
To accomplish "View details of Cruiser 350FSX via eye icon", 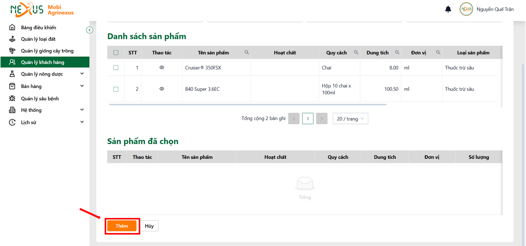I will point(162,68).
